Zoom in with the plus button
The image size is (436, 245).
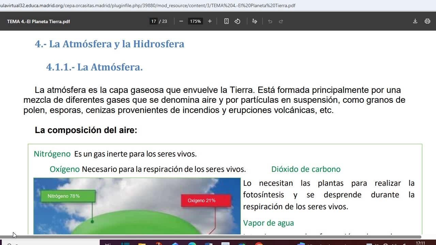point(210,21)
